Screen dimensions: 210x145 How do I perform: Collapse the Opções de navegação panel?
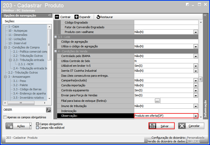pos(50,15)
